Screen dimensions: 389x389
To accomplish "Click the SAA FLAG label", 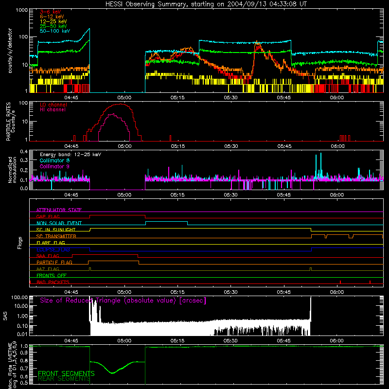I will coord(48,256).
